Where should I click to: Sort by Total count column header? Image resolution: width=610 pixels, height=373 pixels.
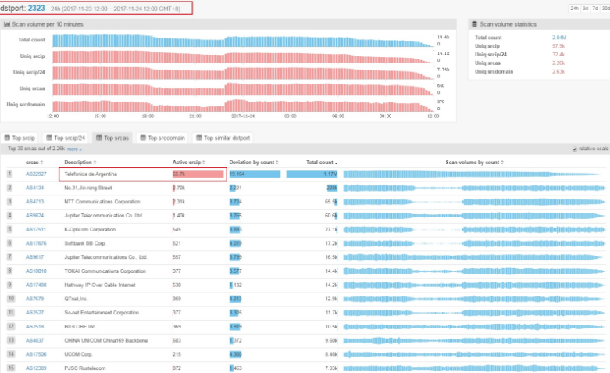tap(321, 163)
